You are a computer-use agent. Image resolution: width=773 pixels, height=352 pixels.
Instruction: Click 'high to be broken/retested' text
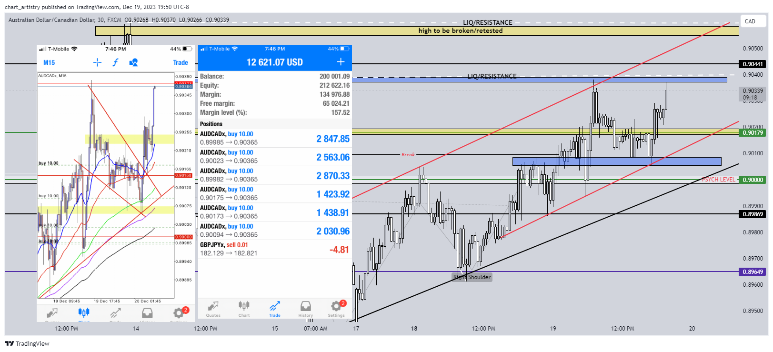click(x=461, y=30)
